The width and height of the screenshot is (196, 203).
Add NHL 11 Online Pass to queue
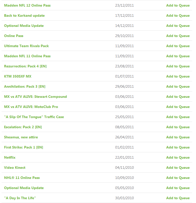(178, 178)
